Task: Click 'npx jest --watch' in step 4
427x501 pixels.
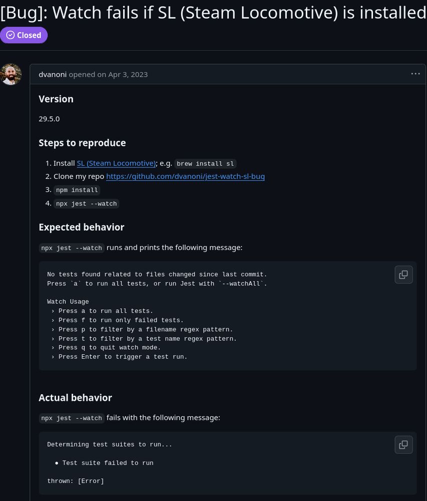Action: coord(87,204)
